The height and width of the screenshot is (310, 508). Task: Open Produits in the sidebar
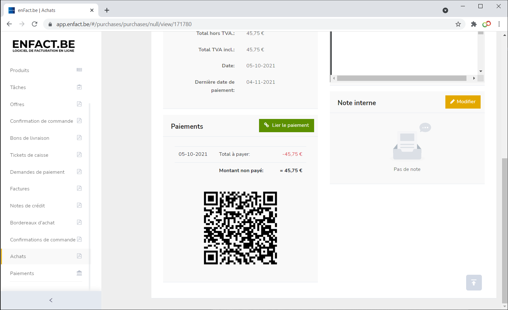[20, 70]
